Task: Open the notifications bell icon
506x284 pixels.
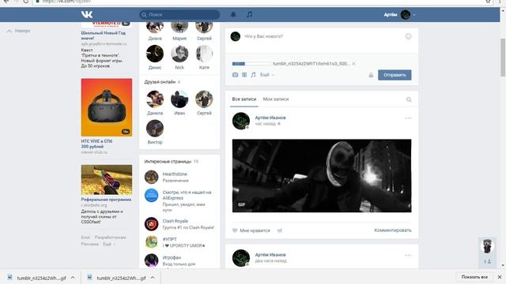Action: coord(233,14)
